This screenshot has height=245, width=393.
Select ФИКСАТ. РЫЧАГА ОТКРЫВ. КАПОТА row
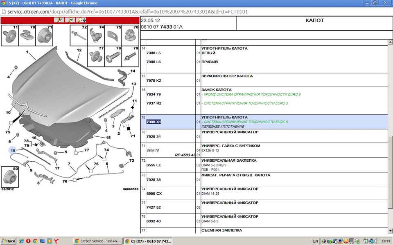(x=236, y=175)
